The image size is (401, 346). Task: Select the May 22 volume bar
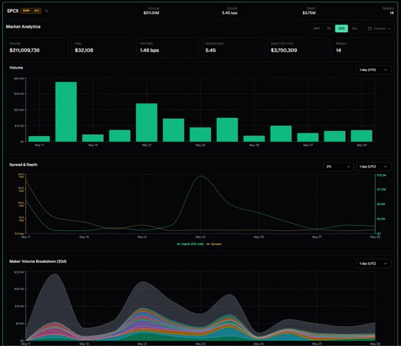pyautogui.click(x=173, y=130)
